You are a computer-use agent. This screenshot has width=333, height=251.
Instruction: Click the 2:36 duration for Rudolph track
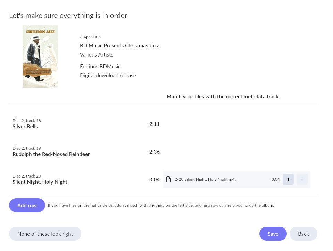[155, 152]
